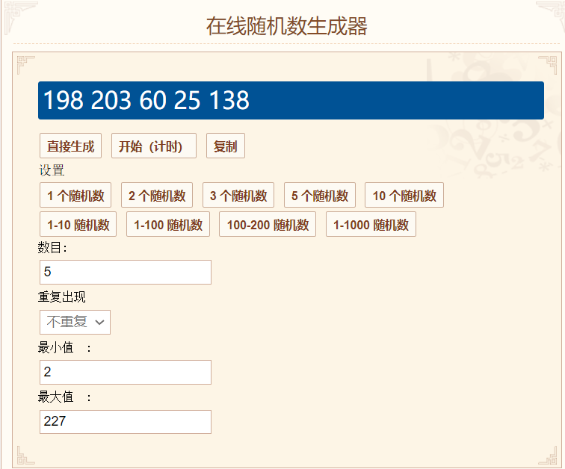
Task: Choose the 2 个随机数 preset
Action: pos(157,195)
